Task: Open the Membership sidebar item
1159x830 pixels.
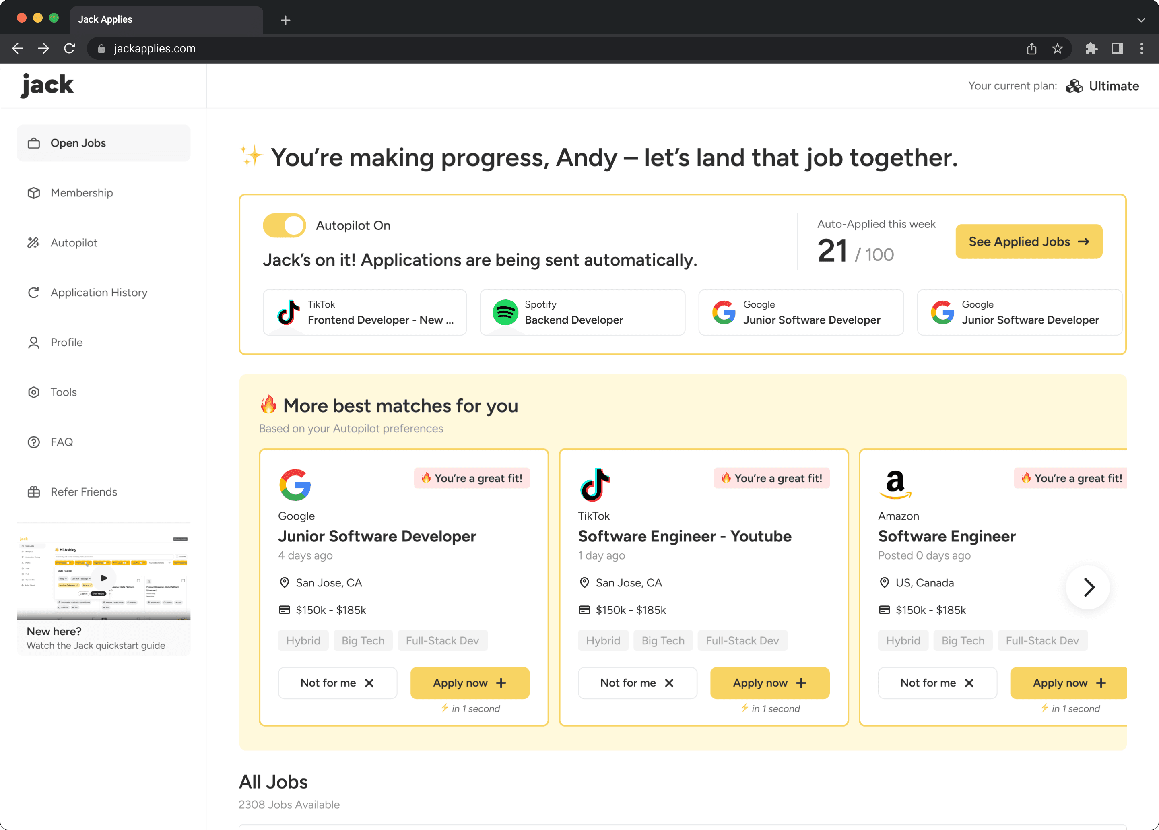Action: click(82, 193)
